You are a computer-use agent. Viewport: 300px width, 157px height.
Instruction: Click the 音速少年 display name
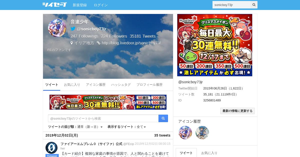[79, 22]
